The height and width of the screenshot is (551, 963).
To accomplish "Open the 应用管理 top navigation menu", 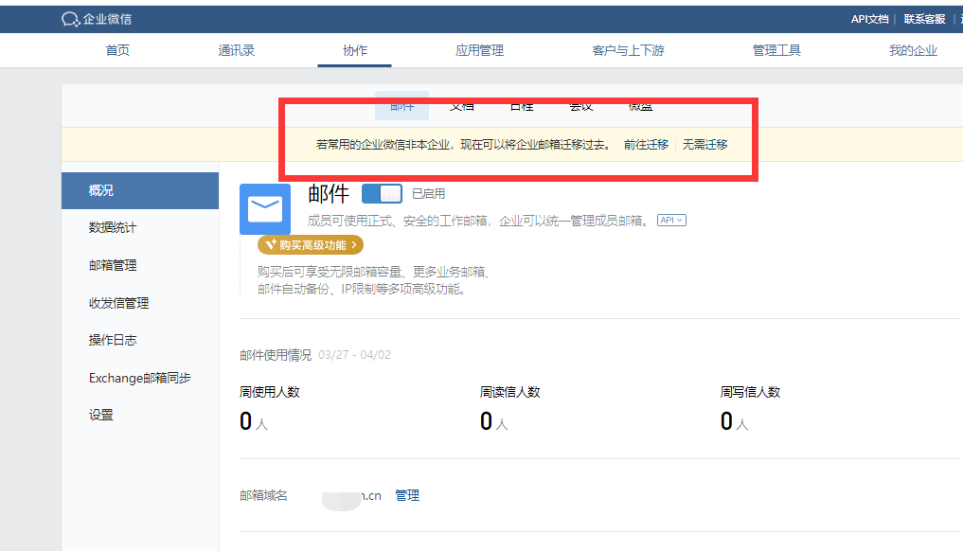I will pos(479,50).
